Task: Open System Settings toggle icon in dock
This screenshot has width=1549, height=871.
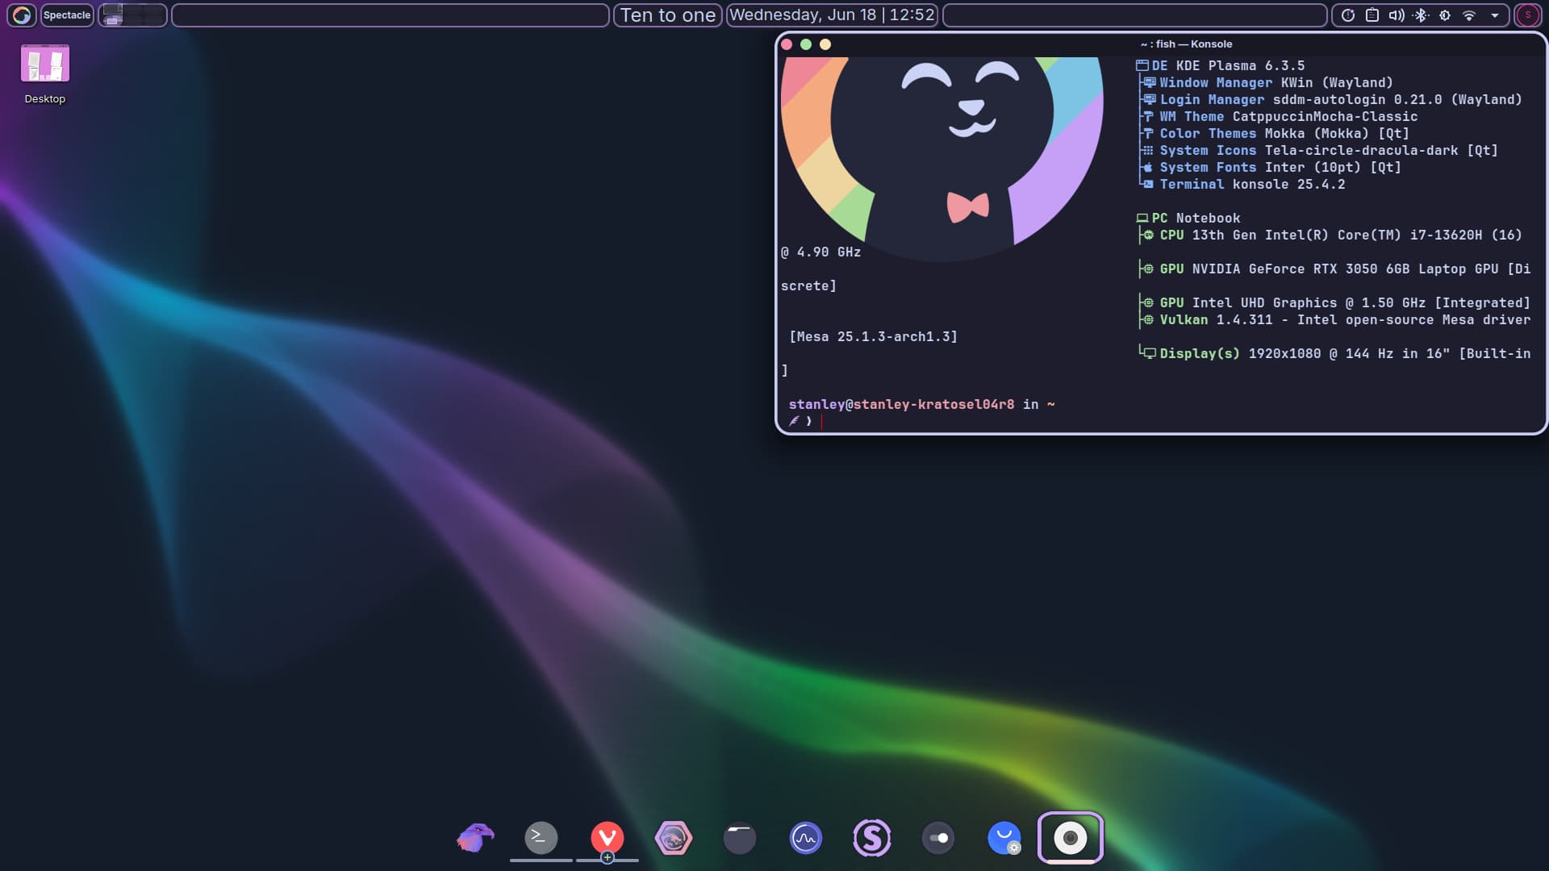Action: coord(938,838)
